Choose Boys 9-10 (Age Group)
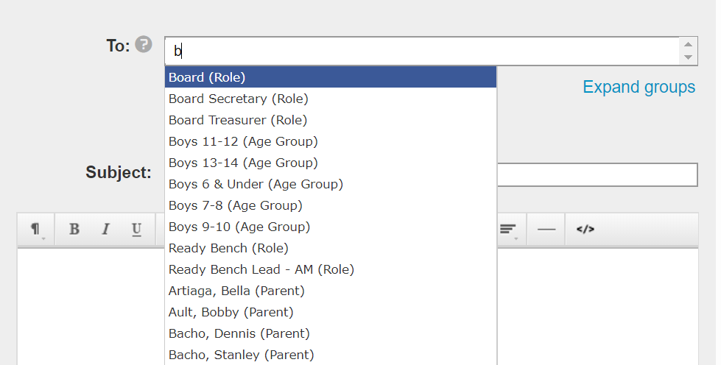The image size is (721, 365). pos(331,227)
